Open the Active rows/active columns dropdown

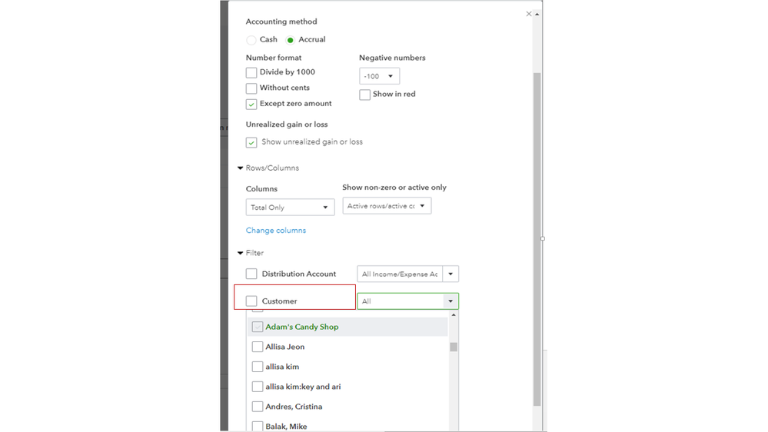click(387, 206)
